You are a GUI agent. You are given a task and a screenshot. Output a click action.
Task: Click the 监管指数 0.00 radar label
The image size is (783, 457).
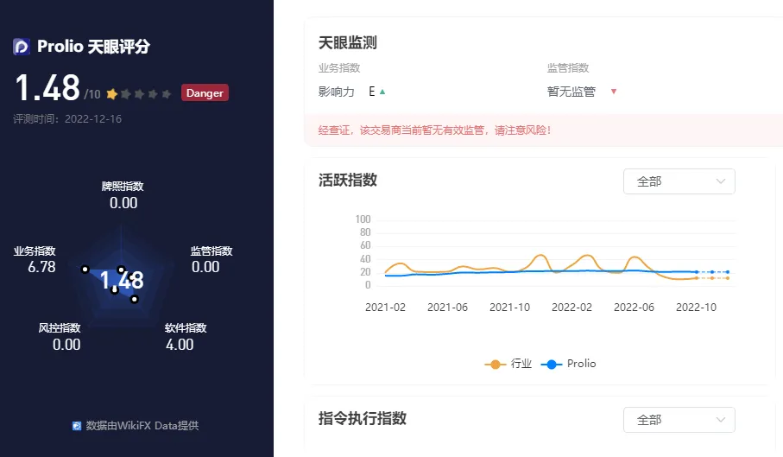(x=212, y=259)
